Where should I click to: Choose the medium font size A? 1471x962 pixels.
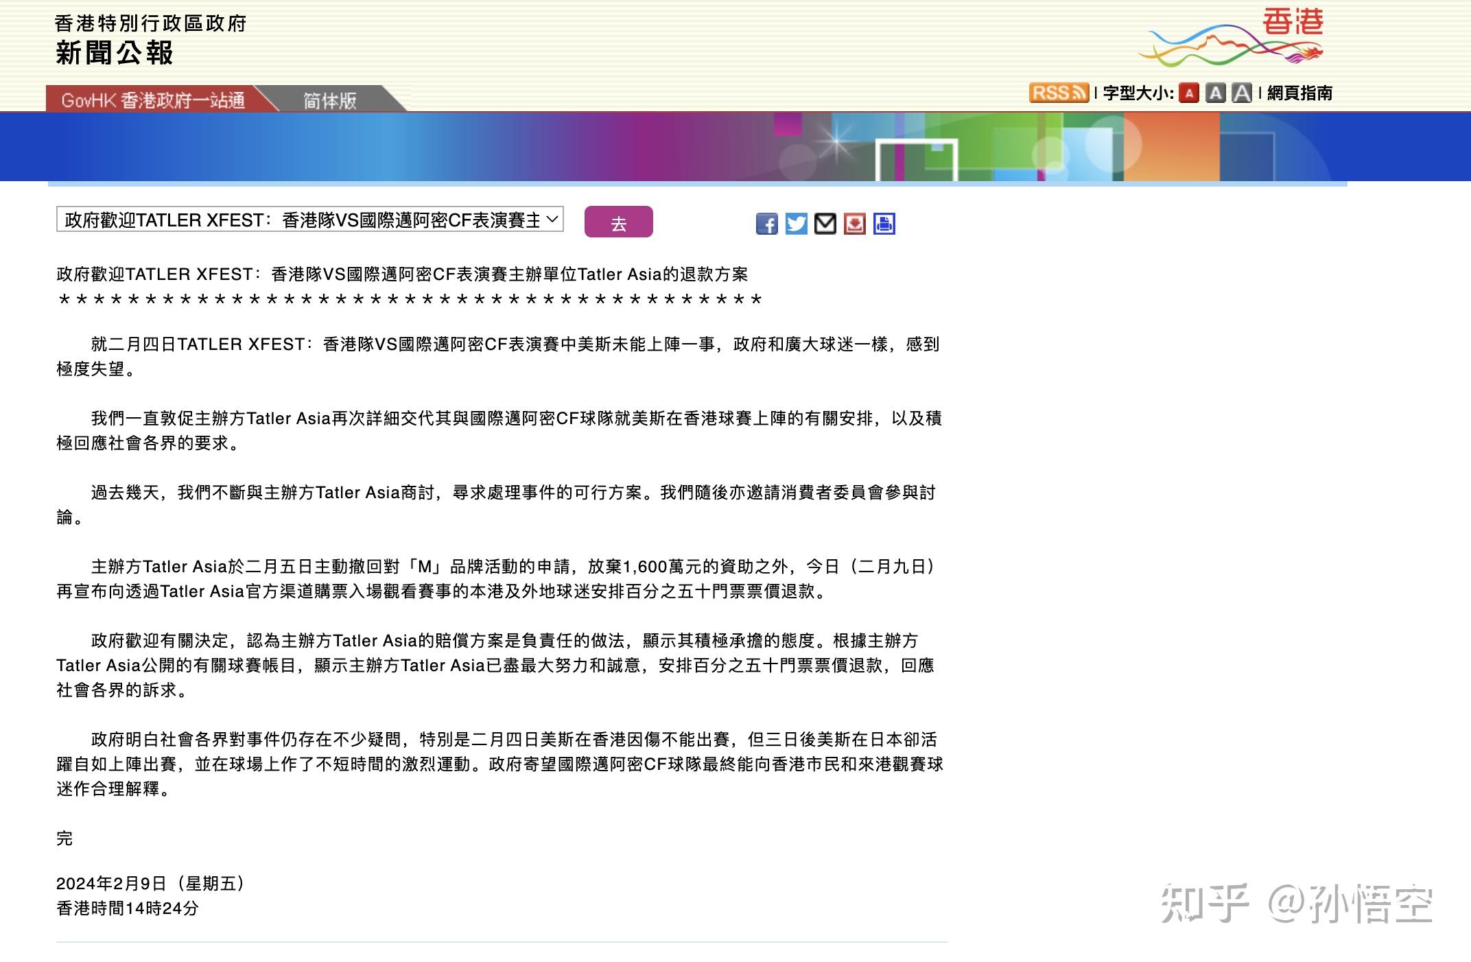[1216, 93]
